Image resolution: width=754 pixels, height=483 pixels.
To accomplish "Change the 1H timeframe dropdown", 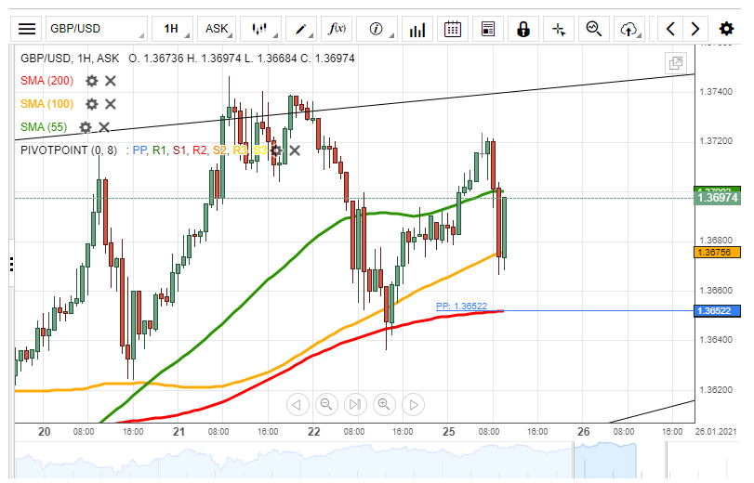I will (172, 29).
